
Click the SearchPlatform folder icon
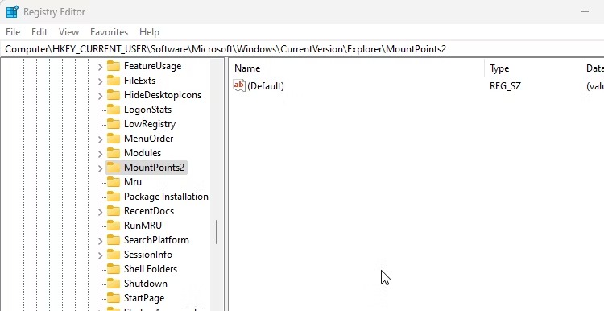pyautogui.click(x=114, y=240)
